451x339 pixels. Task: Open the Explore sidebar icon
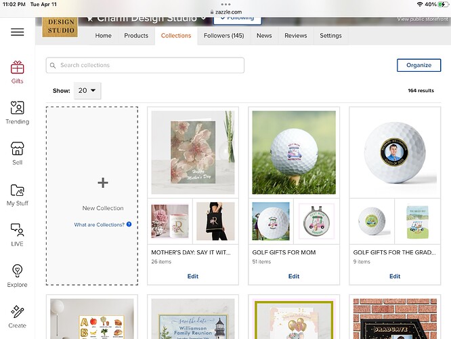pyautogui.click(x=17, y=276)
